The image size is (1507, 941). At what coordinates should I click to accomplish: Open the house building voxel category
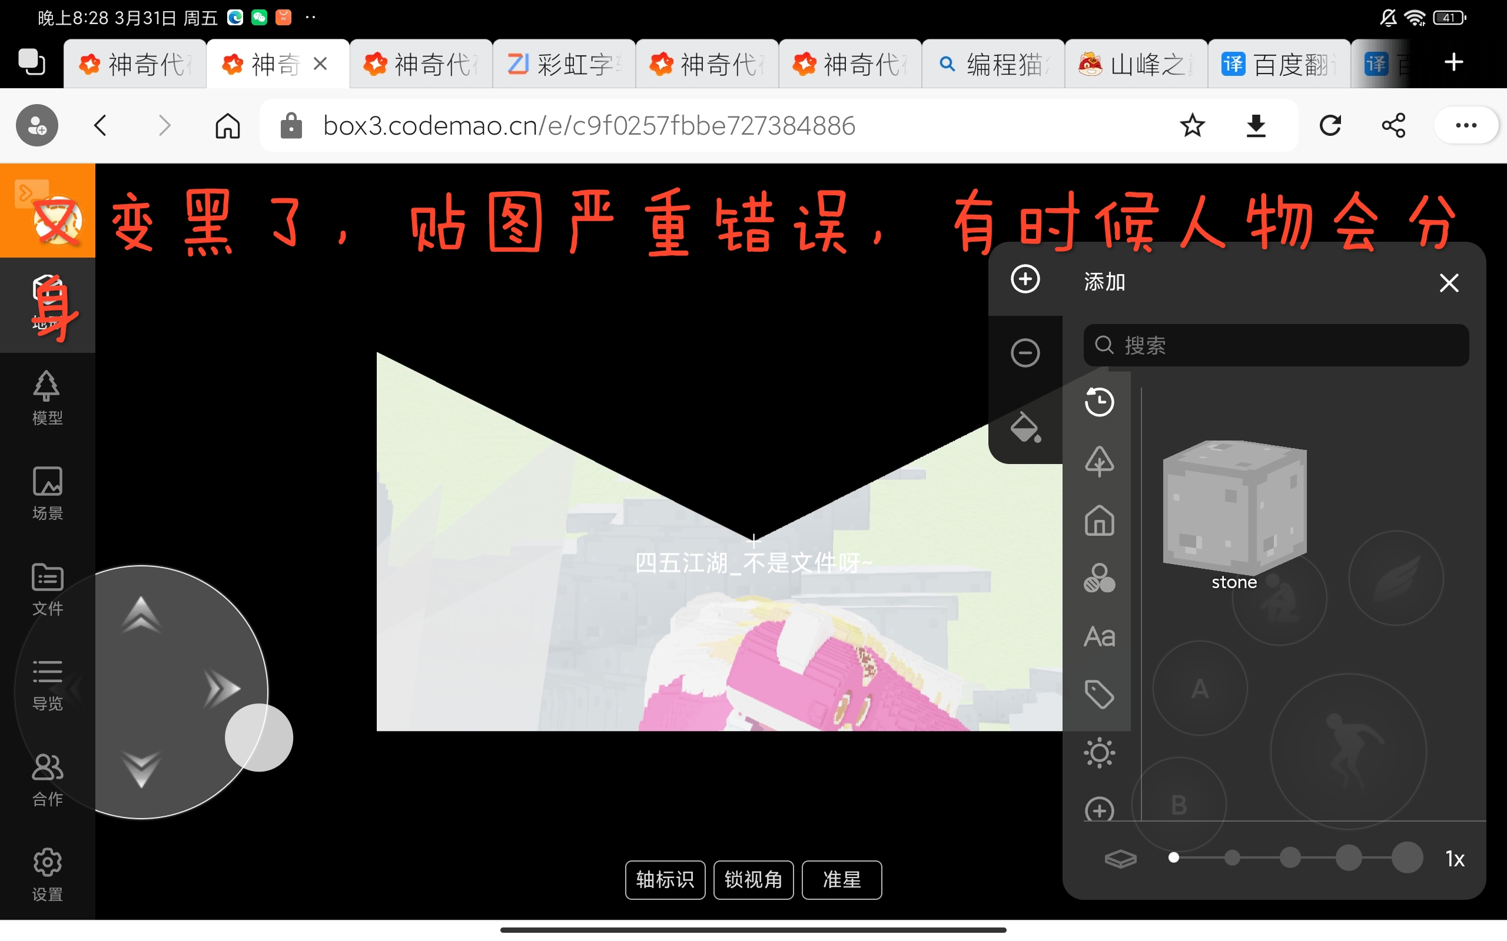click(x=1099, y=520)
